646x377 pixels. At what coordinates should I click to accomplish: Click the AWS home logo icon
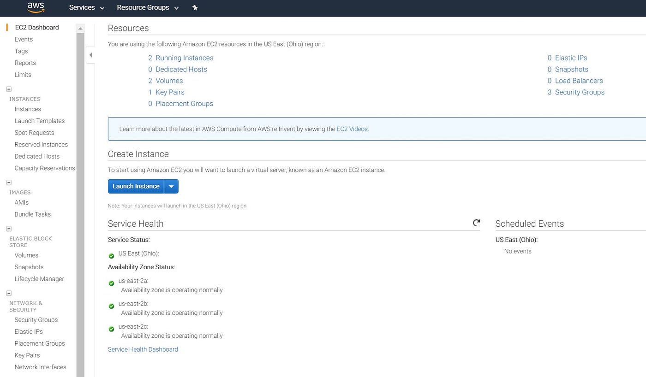[x=36, y=7]
